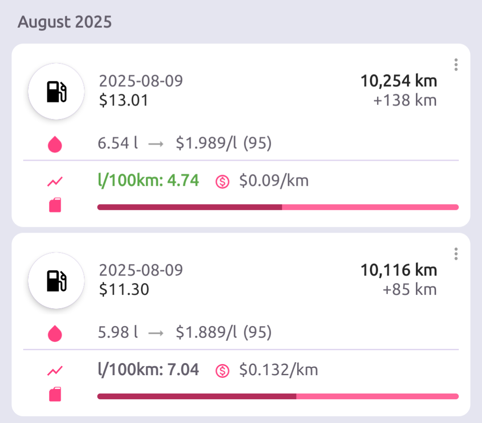Click the green l/100km: 4.74 consumption text
Viewport: 482px width, 423px height.
click(148, 180)
